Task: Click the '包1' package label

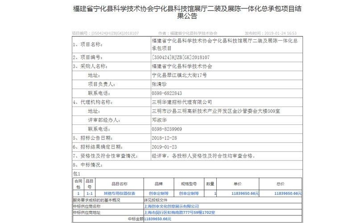Action: click(x=76, y=174)
